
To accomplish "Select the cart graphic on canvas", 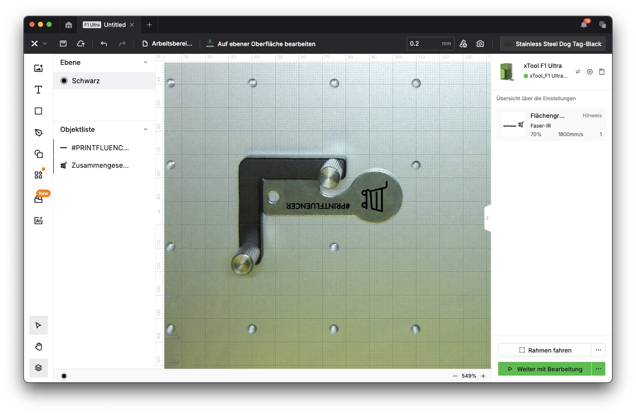I will tap(374, 197).
